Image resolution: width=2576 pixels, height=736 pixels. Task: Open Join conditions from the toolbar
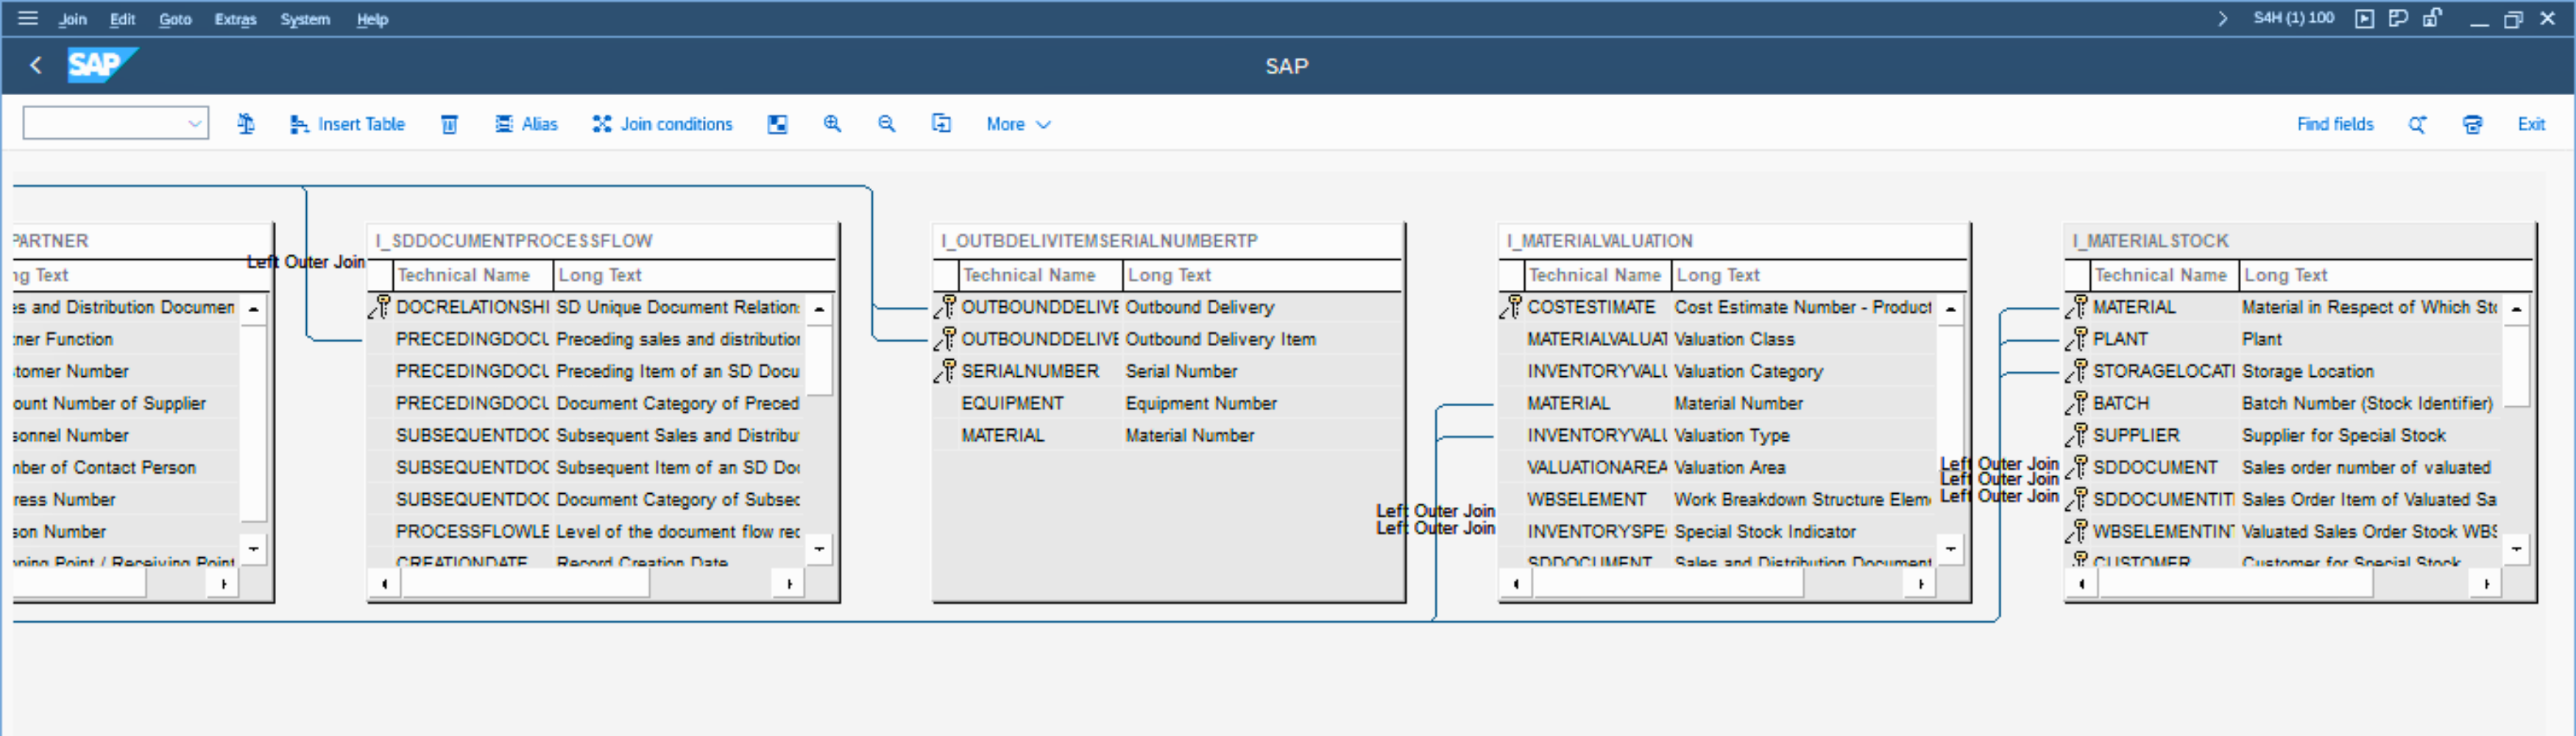pos(662,124)
